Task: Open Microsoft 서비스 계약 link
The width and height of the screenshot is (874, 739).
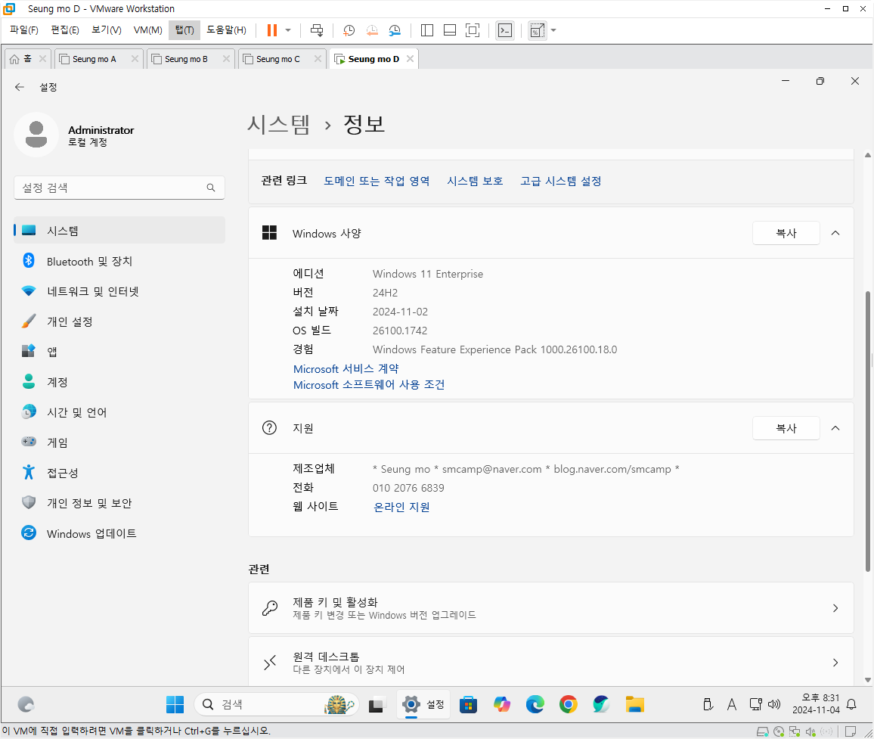Action: (346, 368)
